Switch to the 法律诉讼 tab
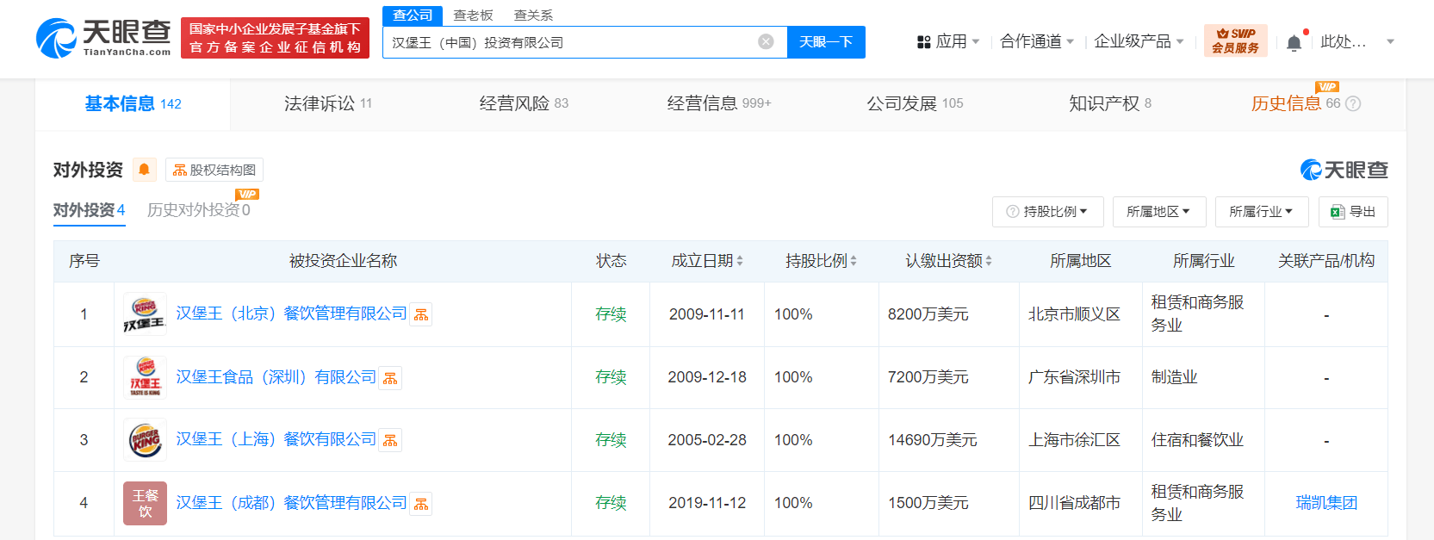 point(327,104)
